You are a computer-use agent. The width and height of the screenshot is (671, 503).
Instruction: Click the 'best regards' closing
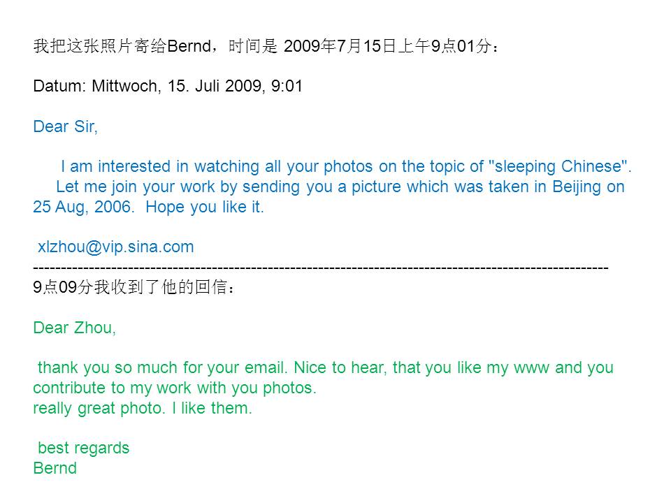tap(83, 449)
